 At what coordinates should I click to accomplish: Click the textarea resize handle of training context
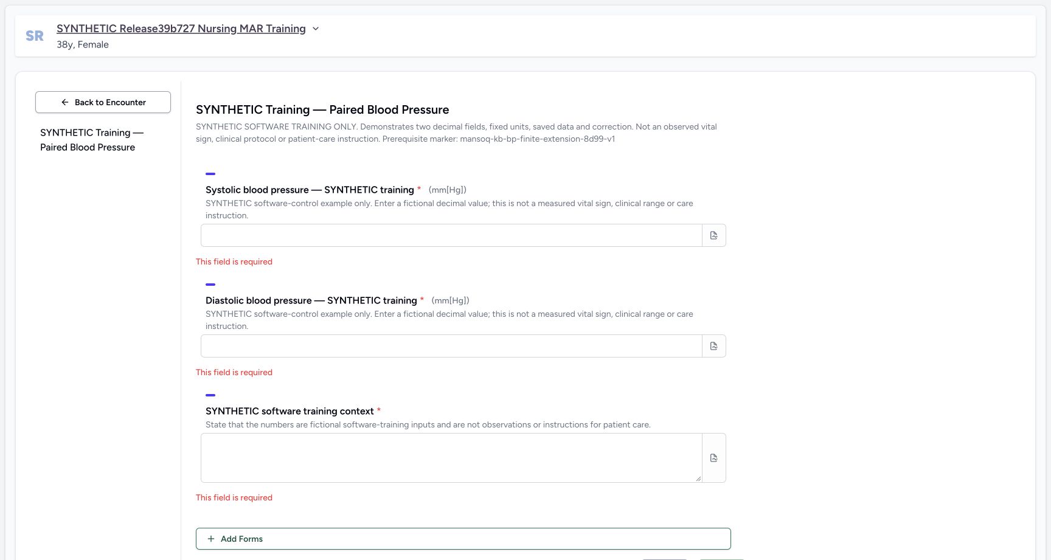point(698,479)
